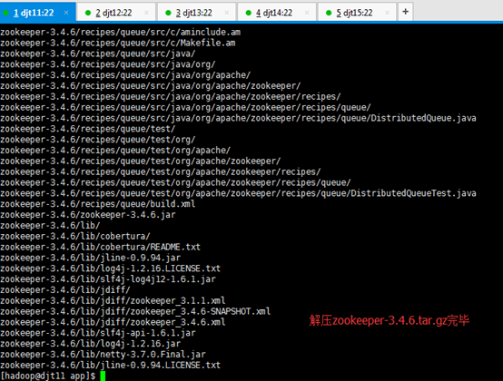Switch to the 2 djt12:22 session tab

117,13
